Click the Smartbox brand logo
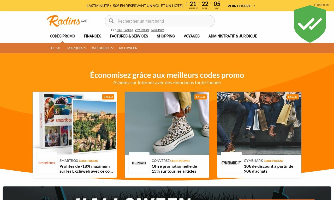This screenshot has width=334, height=200. 47,163
